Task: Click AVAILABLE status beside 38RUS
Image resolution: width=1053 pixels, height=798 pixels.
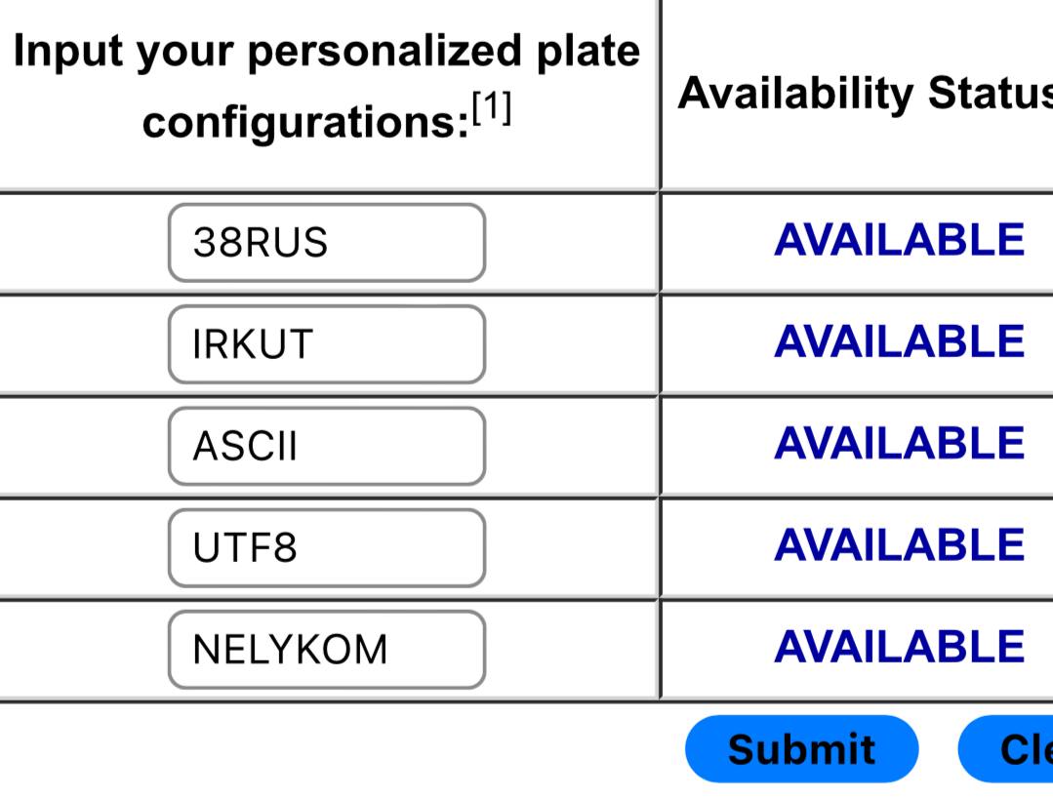Action: (899, 241)
